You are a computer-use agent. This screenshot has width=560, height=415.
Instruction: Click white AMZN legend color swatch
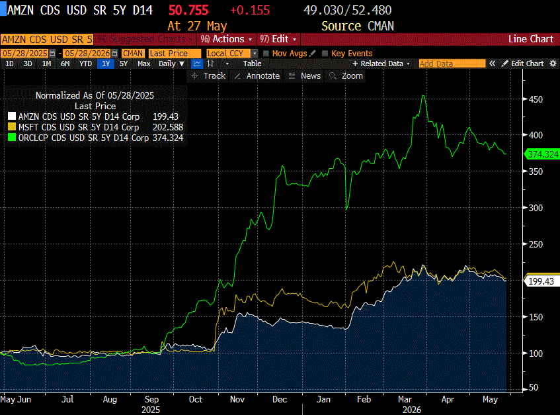point(12,116)
